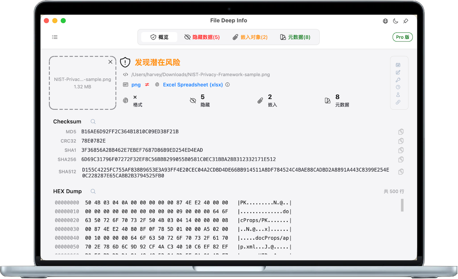Open the Excel Spreadsheet (xlsx) link
The image size is (458, 279).
pyautogui.click(x=193, y=85)
